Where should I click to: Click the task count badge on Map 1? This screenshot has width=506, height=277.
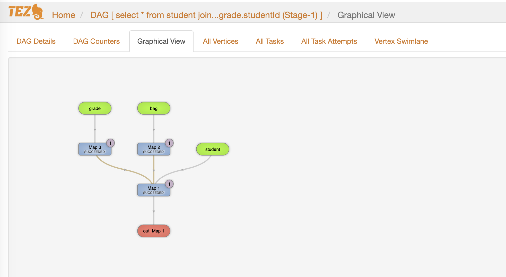(169, 184)
